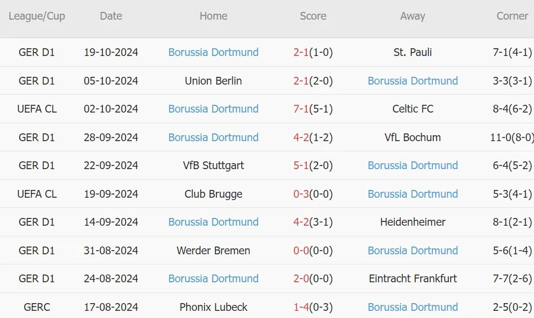Click the Score column header

pos(313,16)
